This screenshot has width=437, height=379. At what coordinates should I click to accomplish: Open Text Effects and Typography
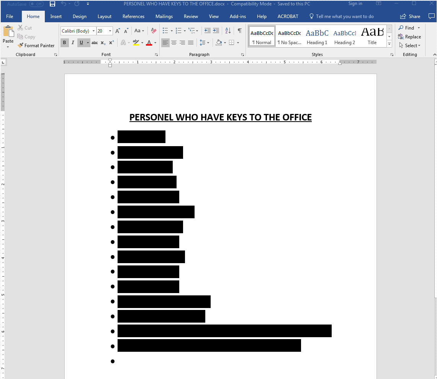click(x=123, y=43)
